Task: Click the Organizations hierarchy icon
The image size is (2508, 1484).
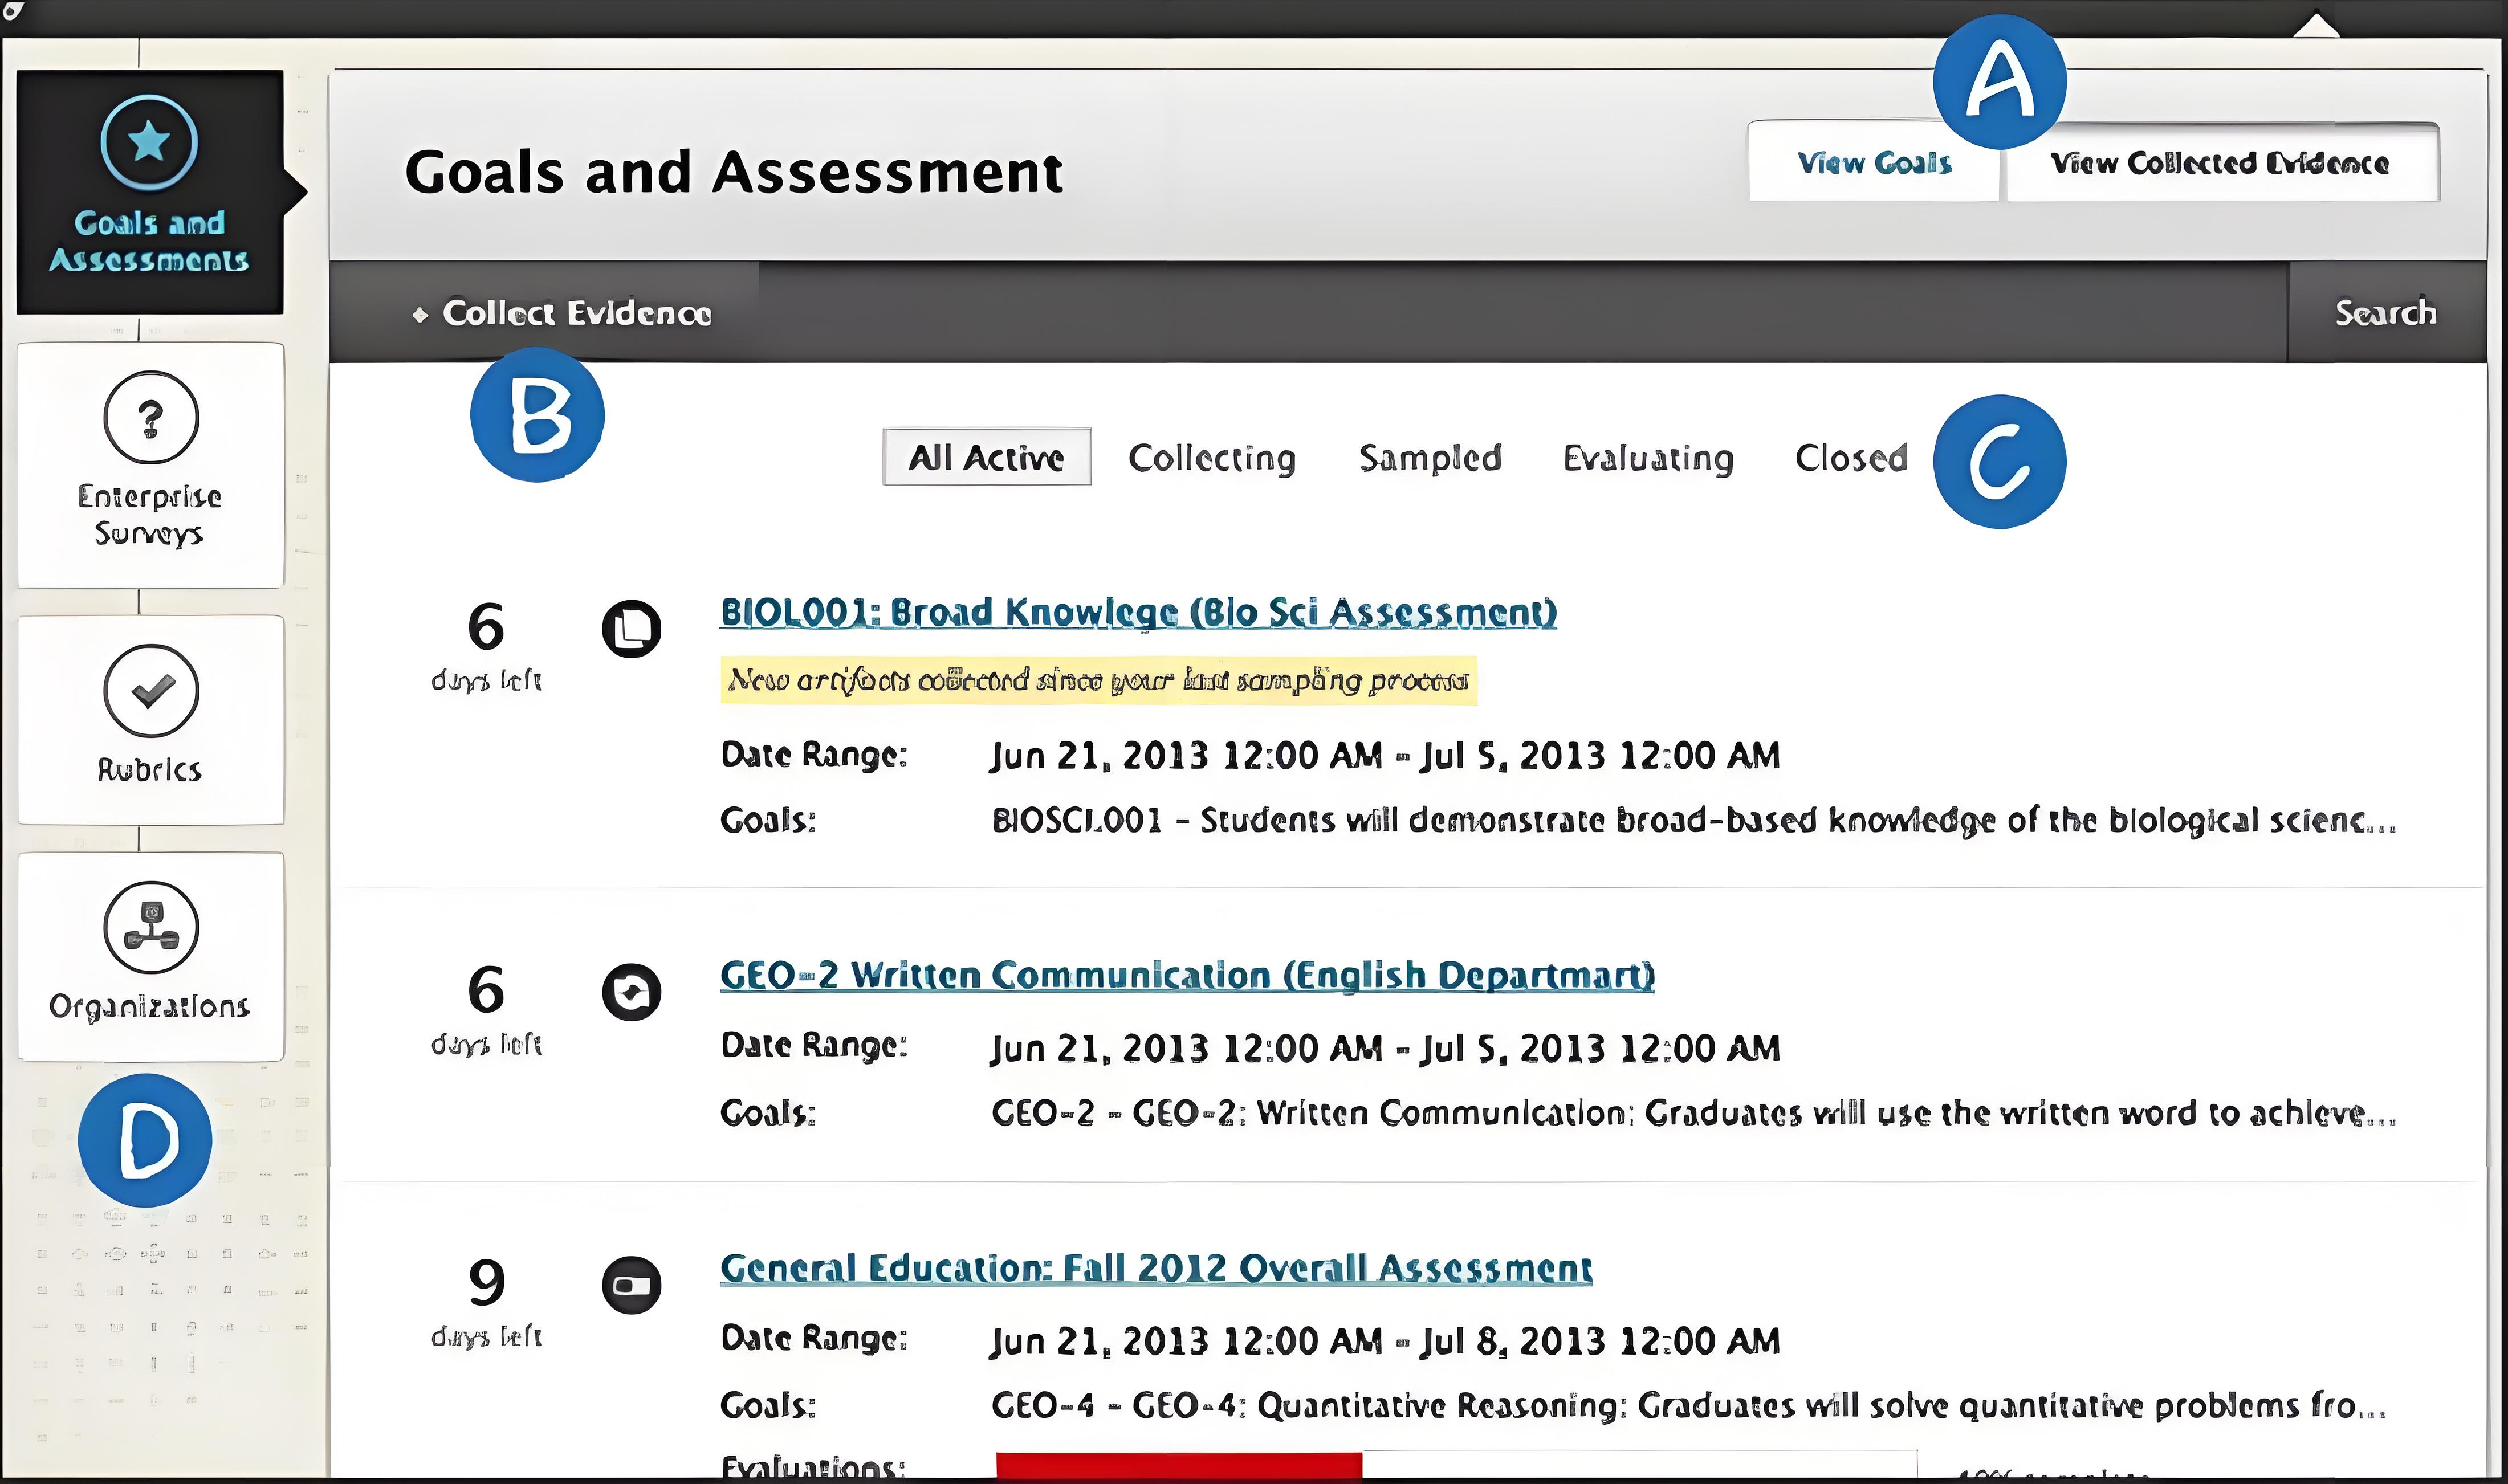Action: [x=150, y=927]
